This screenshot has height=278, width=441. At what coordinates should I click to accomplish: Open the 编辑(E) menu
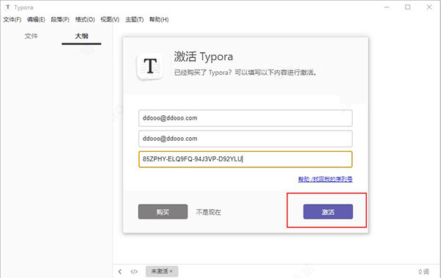pyautogui.click(x=36, y=20)
